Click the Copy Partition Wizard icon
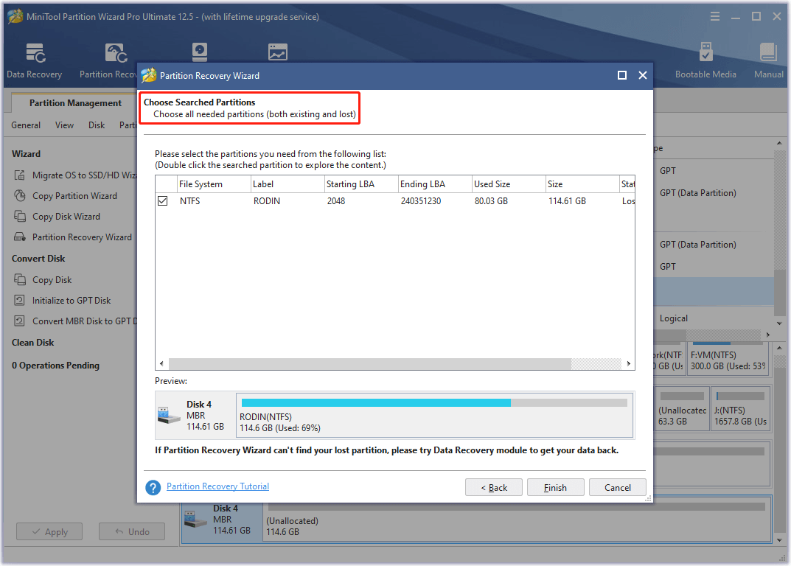This screenshot has width=791, height=566. pos(20,196)
